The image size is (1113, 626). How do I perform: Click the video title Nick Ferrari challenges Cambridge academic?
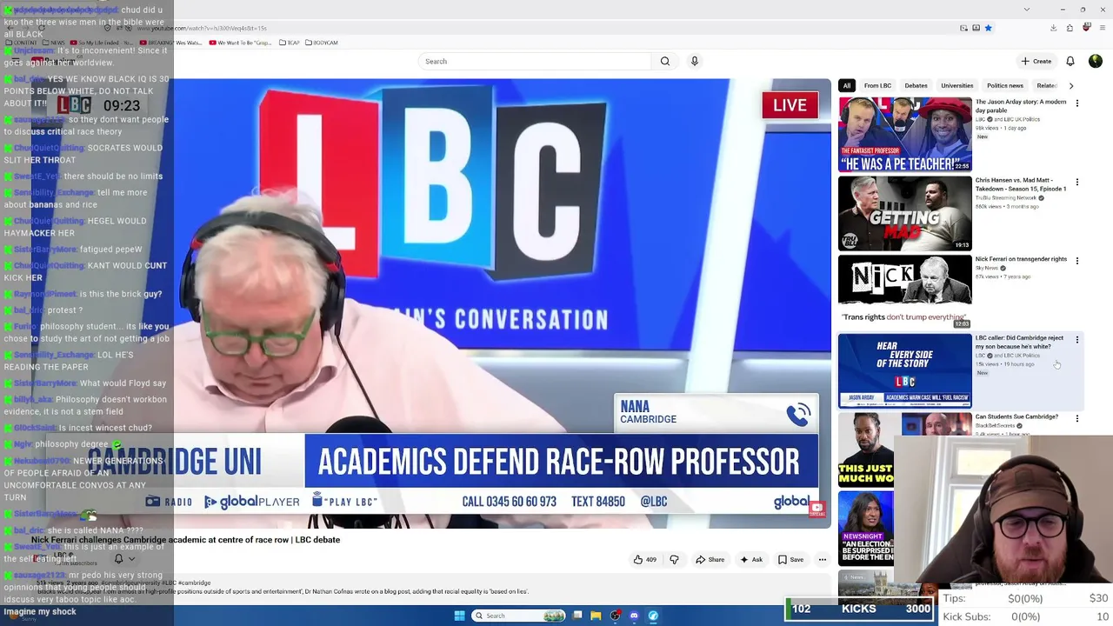pyautogui.click(x=185, y=540)
